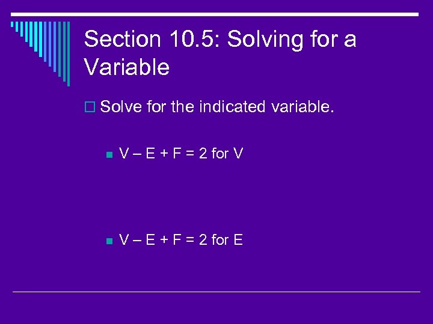Click the empty purple area between the two equations
The height and width of the screenshot is (324, 433).
[241, 197]
